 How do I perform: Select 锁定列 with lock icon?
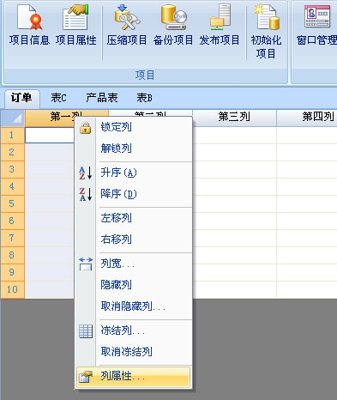134,127
